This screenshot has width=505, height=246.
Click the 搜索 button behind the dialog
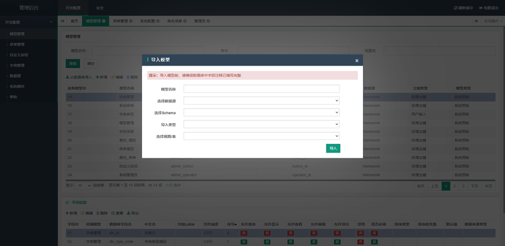coord(73,64)
